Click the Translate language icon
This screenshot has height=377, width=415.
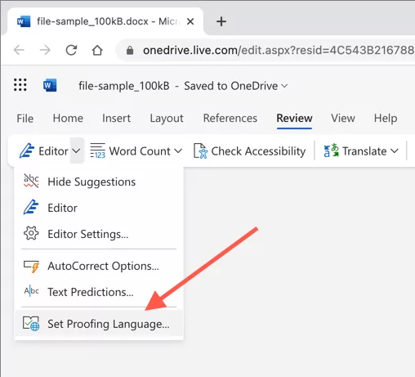coord(331,150)
